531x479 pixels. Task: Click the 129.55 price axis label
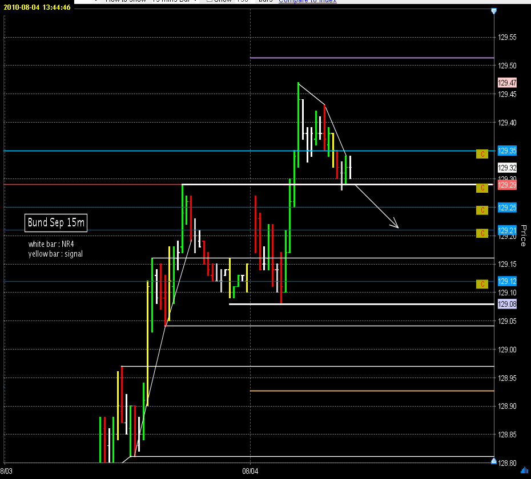pyautogui.click(x=507, y=38)
